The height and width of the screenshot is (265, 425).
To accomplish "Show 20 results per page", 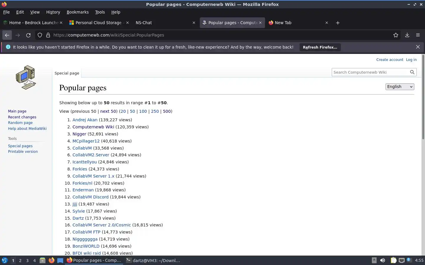I will 123,111.
